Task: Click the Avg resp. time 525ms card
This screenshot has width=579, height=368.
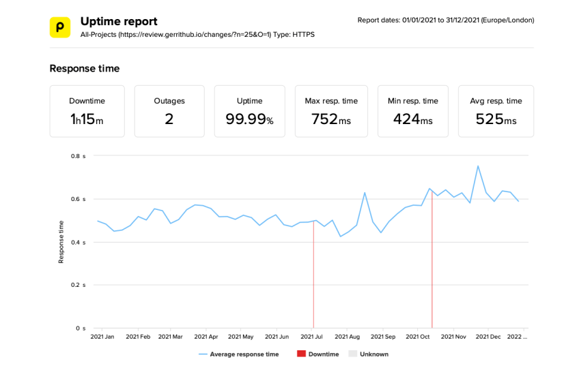Action: click(x=496, y=111)
